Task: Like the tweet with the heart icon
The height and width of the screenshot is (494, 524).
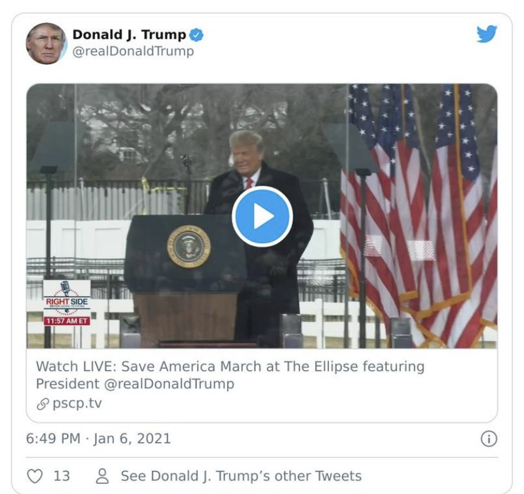Action: 35,476
